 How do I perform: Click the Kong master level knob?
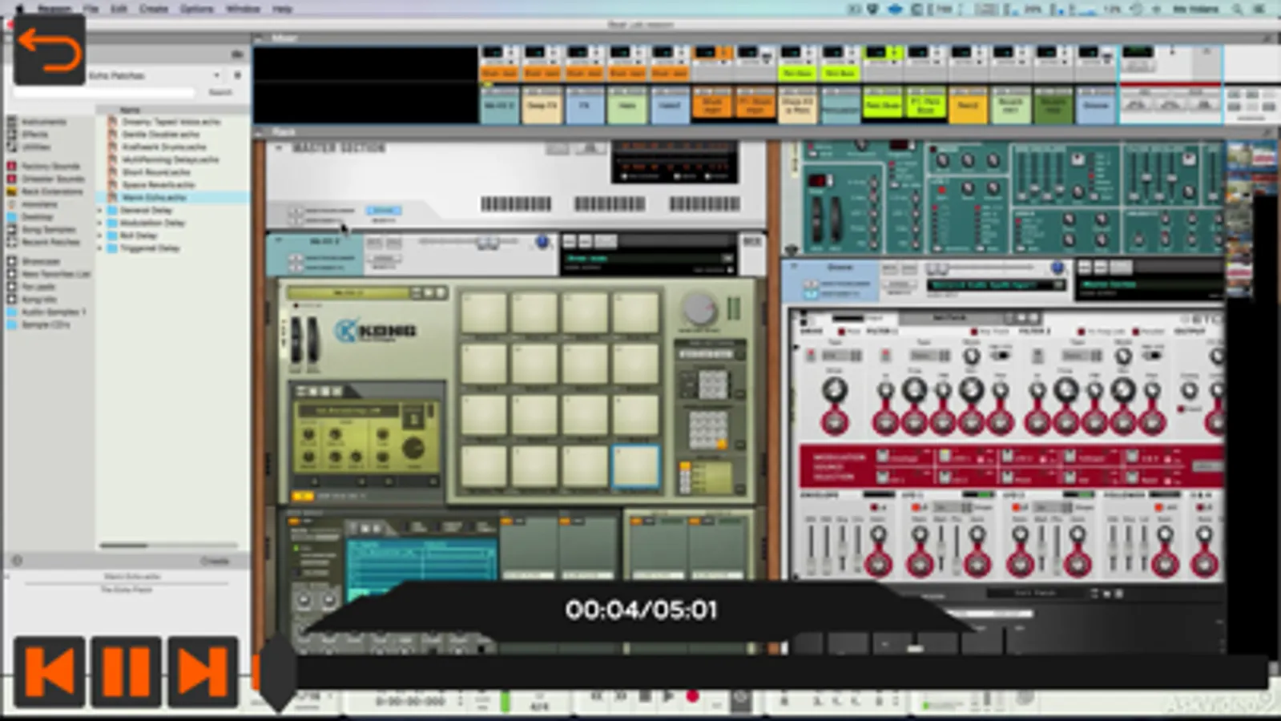coord(699,308)
